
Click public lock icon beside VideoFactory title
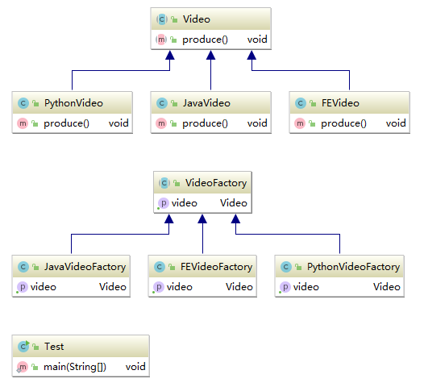point(177,183)
